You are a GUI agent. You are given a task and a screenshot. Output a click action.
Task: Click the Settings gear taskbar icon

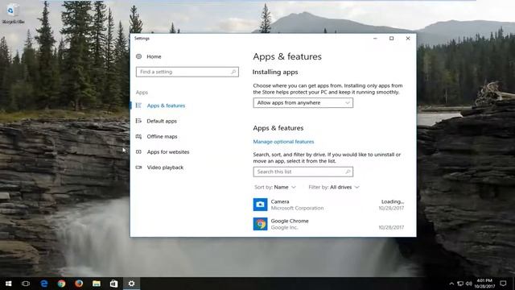(131, 284)
